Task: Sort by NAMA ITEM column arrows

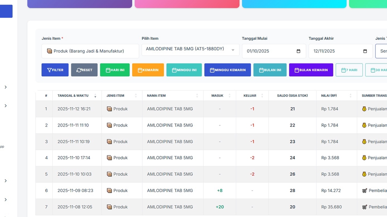Action: [197, 96]
